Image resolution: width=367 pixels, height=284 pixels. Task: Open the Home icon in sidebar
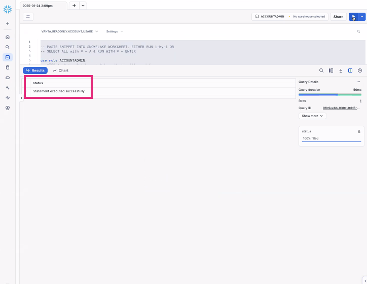8,37
